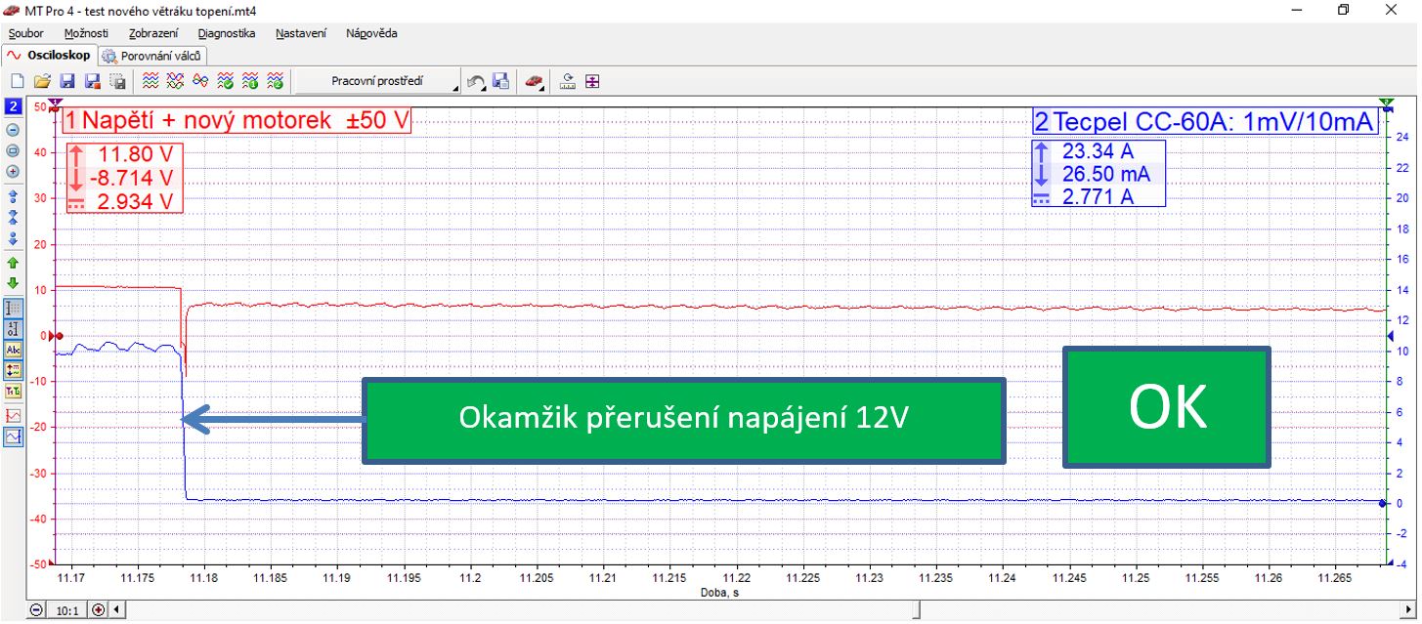This screenshot has height=624, width=1422.
Task: Switch to the Osciloskop tab
Action: click(x=49, y=56)
